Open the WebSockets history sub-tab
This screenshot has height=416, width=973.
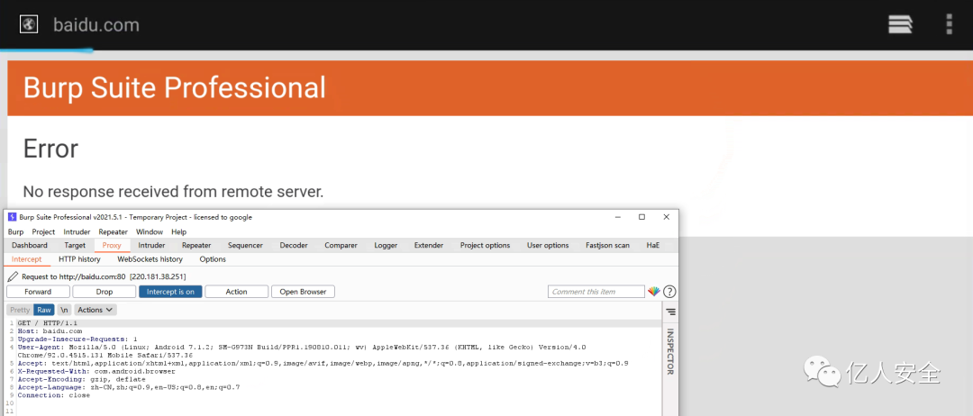pos(150,259)
